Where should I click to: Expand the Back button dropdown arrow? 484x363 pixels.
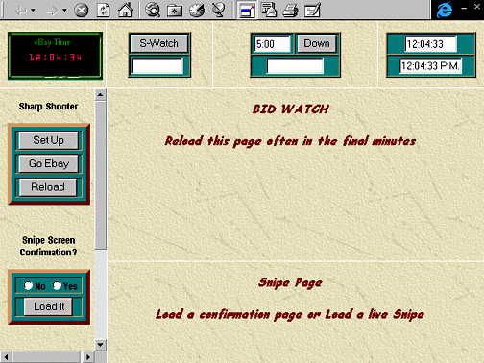click(x=33, y=11)
